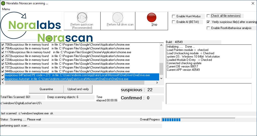Uncheck the 5244 chrome.exe result checkbox

(3, 64)
